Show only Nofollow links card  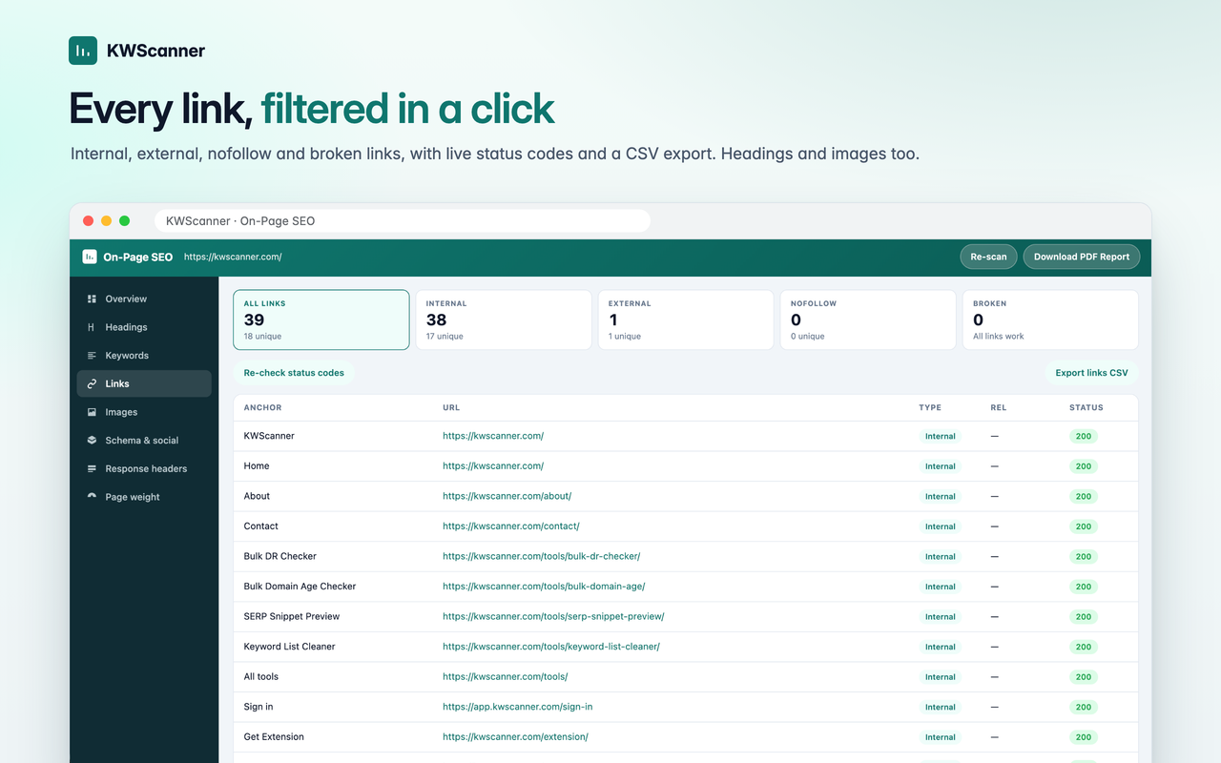pos(868,320)
